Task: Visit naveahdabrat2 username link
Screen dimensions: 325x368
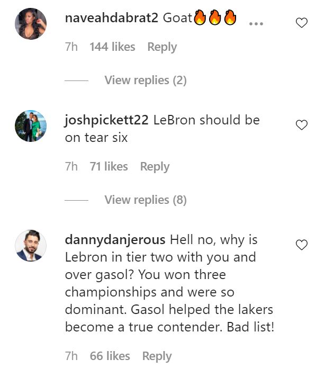Action: (x=110, y=19)
